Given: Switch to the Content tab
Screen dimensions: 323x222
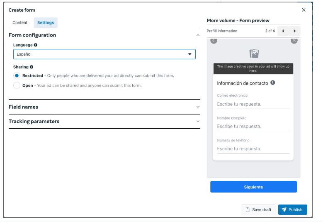Looking at the screenshot, I should point(20,23).
